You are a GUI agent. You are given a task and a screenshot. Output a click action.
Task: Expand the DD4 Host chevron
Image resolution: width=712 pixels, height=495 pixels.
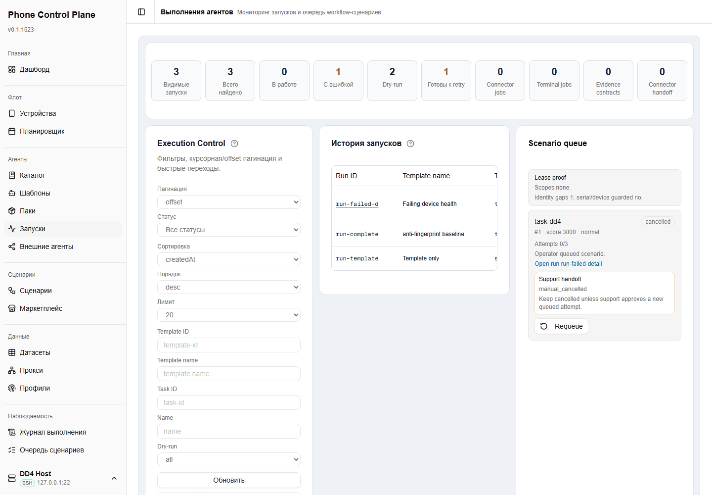tap(114, 478)
